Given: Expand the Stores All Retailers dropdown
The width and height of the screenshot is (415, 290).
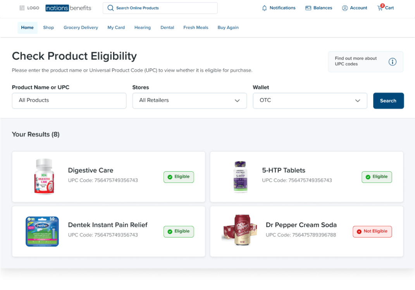Looking at the screenshot, I should click(189, 101).
